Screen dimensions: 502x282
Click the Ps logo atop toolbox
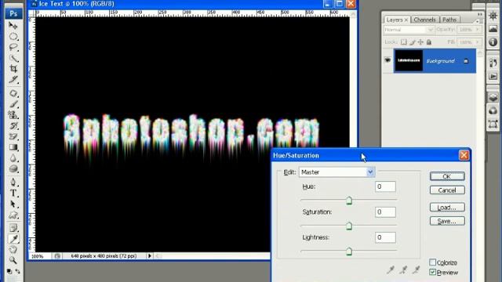pyautogui.click(x=13, y=14)
